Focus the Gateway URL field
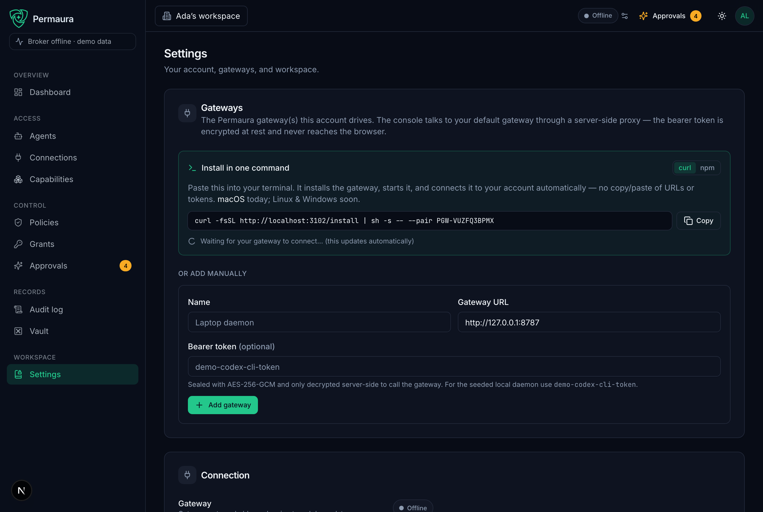This screenshot has height=512, width=763. 589,322
